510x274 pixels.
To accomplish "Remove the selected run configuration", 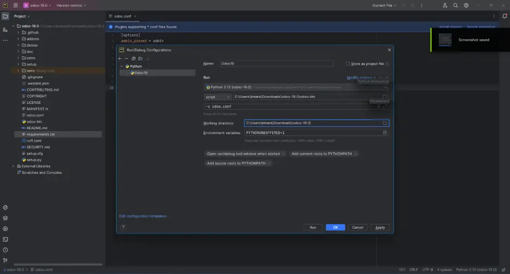I will [x=126, y=59].
